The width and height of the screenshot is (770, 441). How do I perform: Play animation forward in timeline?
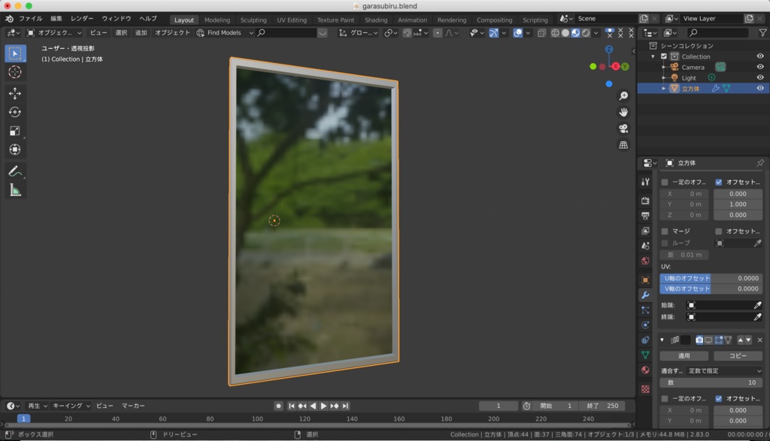point(323,406)
